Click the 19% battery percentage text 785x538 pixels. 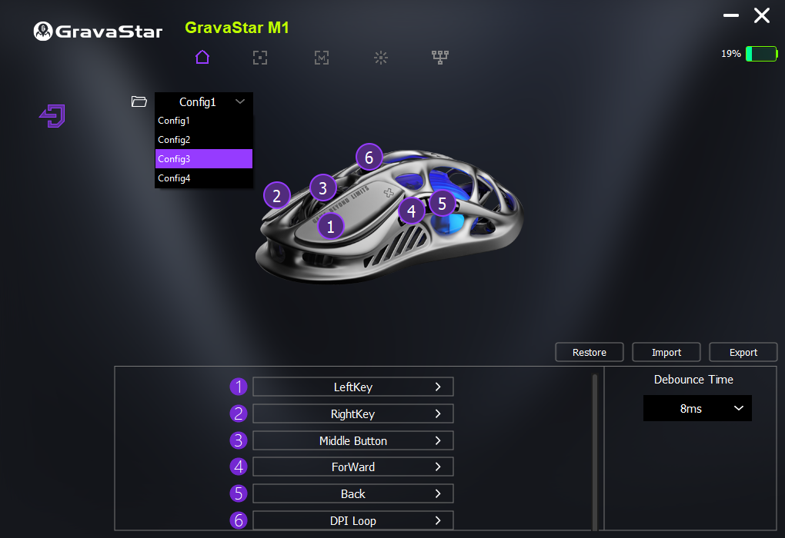pyautogui.click(x=731, y=54)
